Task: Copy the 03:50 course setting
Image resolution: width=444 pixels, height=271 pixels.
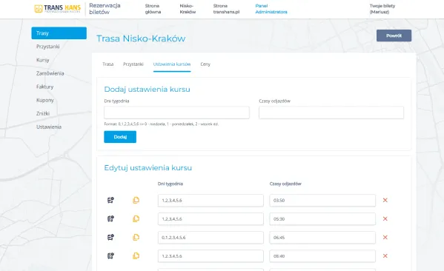Action: click(x=136, y=200)
